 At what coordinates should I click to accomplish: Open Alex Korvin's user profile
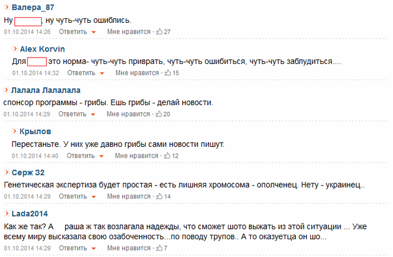tap(42, 49)
